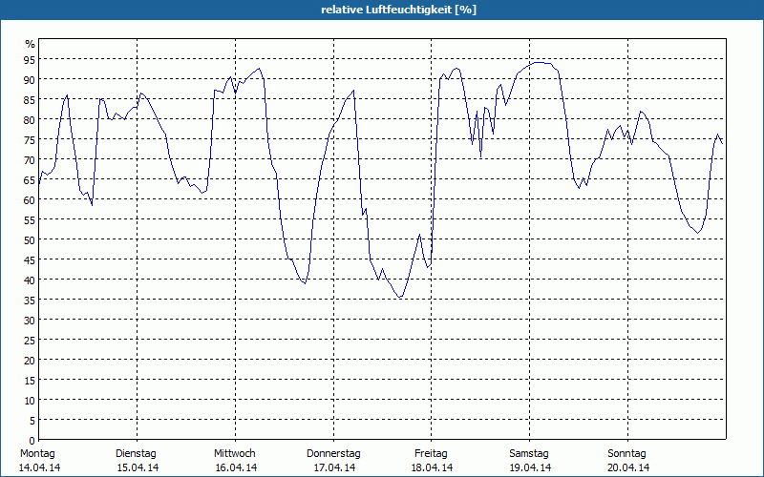The height and width of the screenshot is (477, 764).
Task: Click the date '19.04.14'
Action: [x=530, y=467]
